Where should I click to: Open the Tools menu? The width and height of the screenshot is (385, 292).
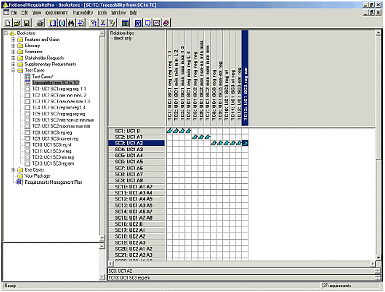102,13
